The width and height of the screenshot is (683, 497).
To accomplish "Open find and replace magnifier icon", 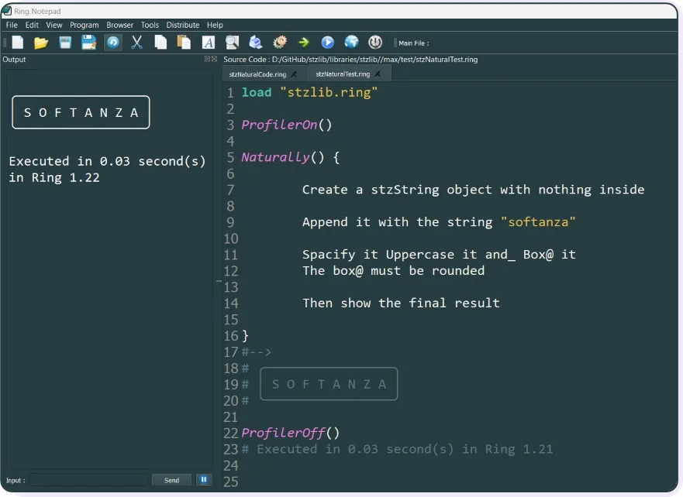I will 232,43.
